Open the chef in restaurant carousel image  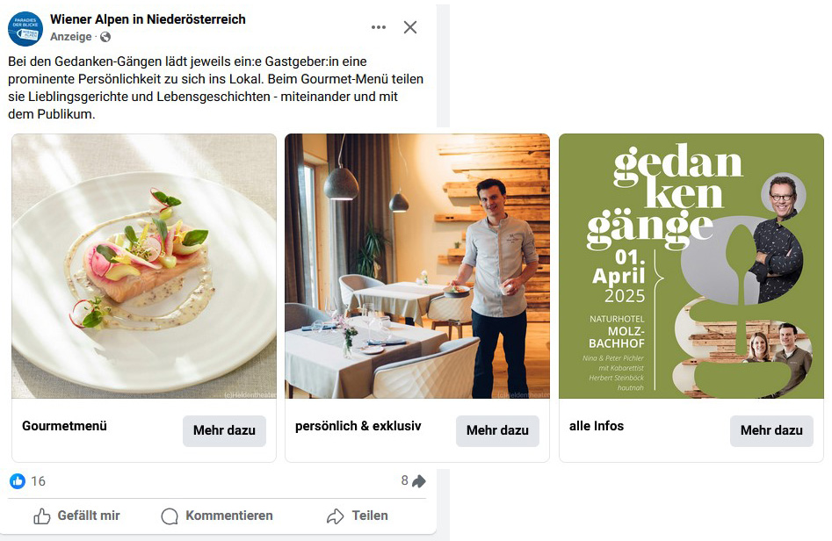coord(417,266)
